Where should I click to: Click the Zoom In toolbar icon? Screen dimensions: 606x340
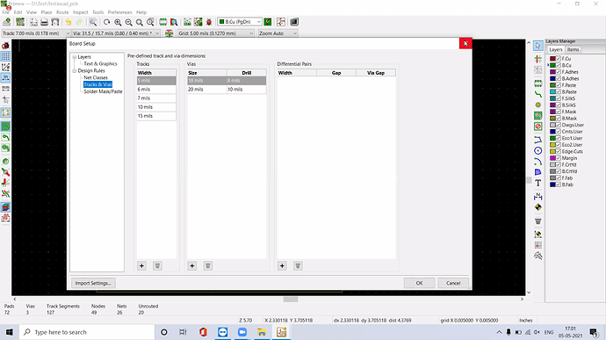pos(118,22)
